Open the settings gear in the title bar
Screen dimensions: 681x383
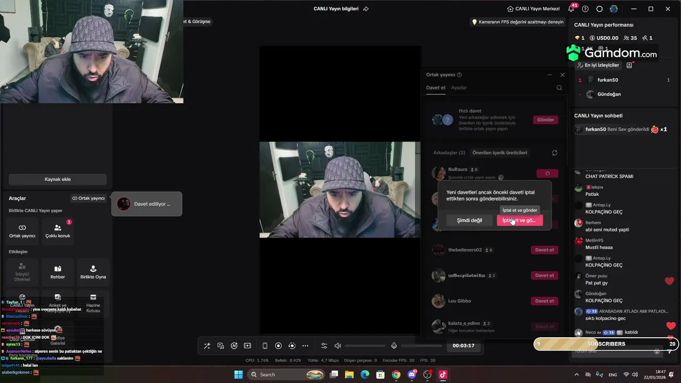[600, 9]
